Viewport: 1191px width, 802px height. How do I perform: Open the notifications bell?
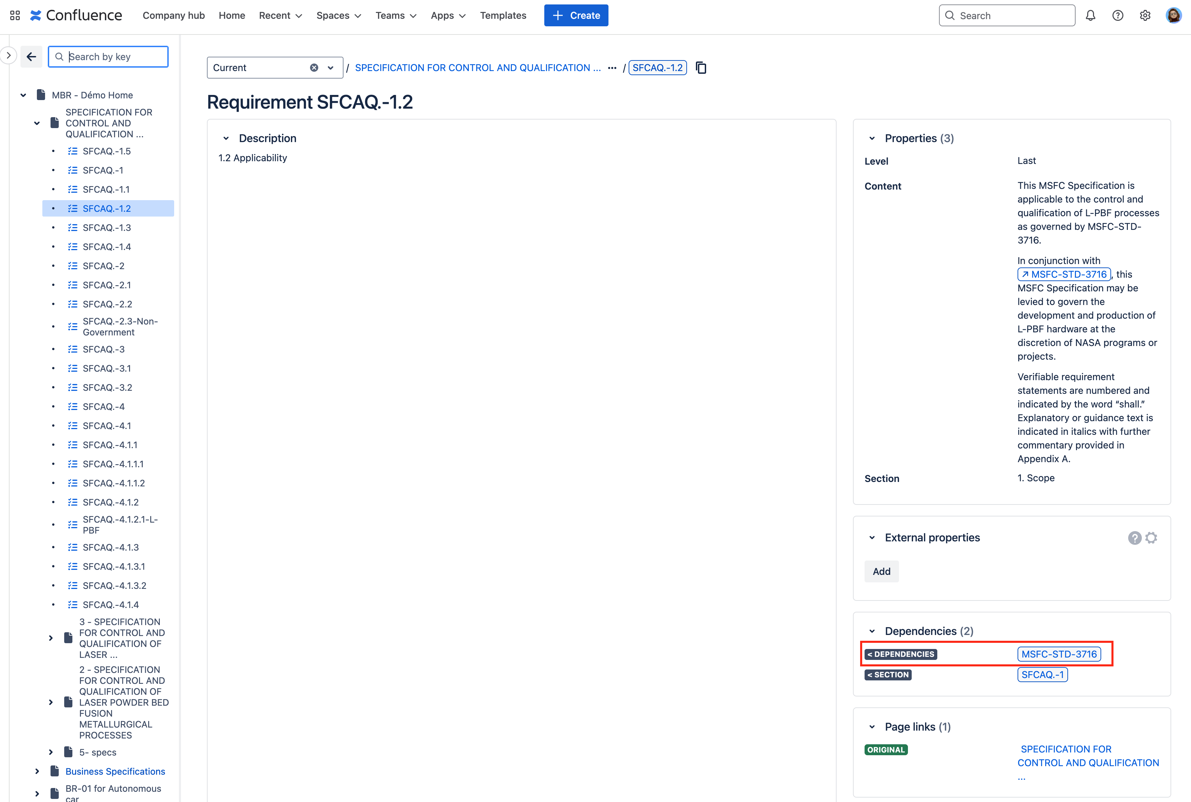(1091, 15)
